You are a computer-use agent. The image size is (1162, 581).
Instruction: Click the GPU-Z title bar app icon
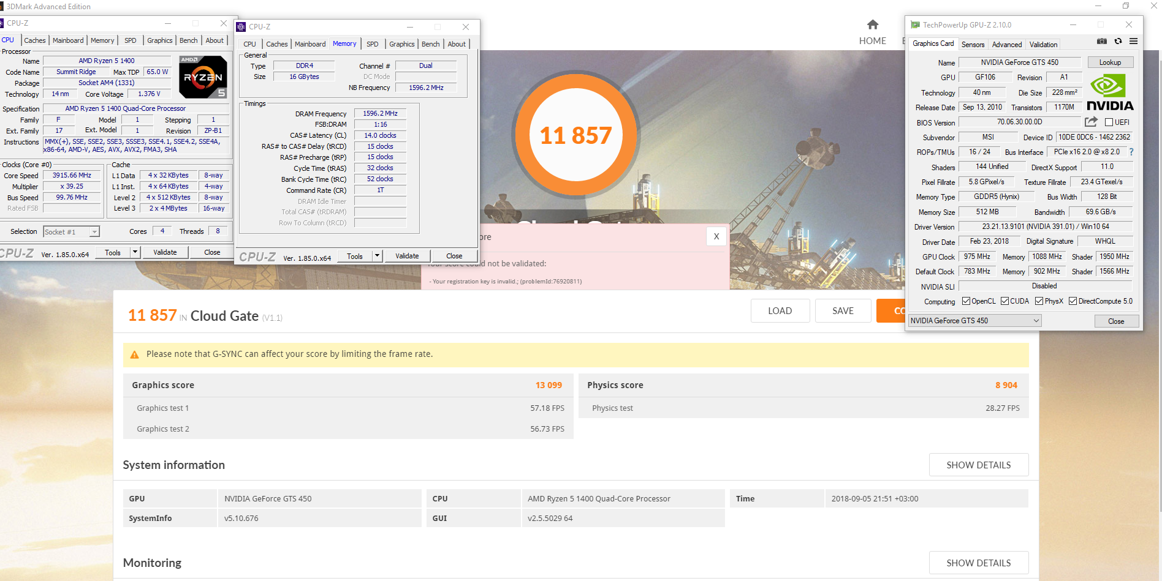tap(915, 25)
